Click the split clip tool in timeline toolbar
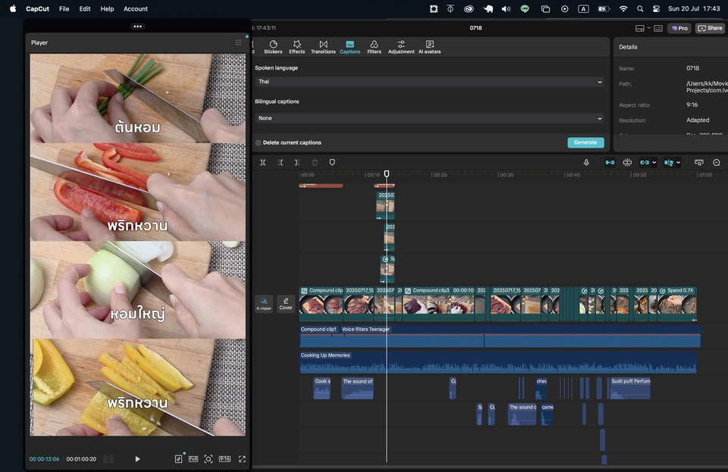The image size is (728, 472). pos(263,163)
